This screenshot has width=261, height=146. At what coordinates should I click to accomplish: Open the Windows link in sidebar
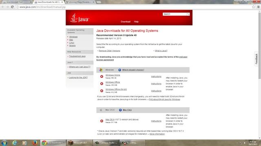coord(73,37)
